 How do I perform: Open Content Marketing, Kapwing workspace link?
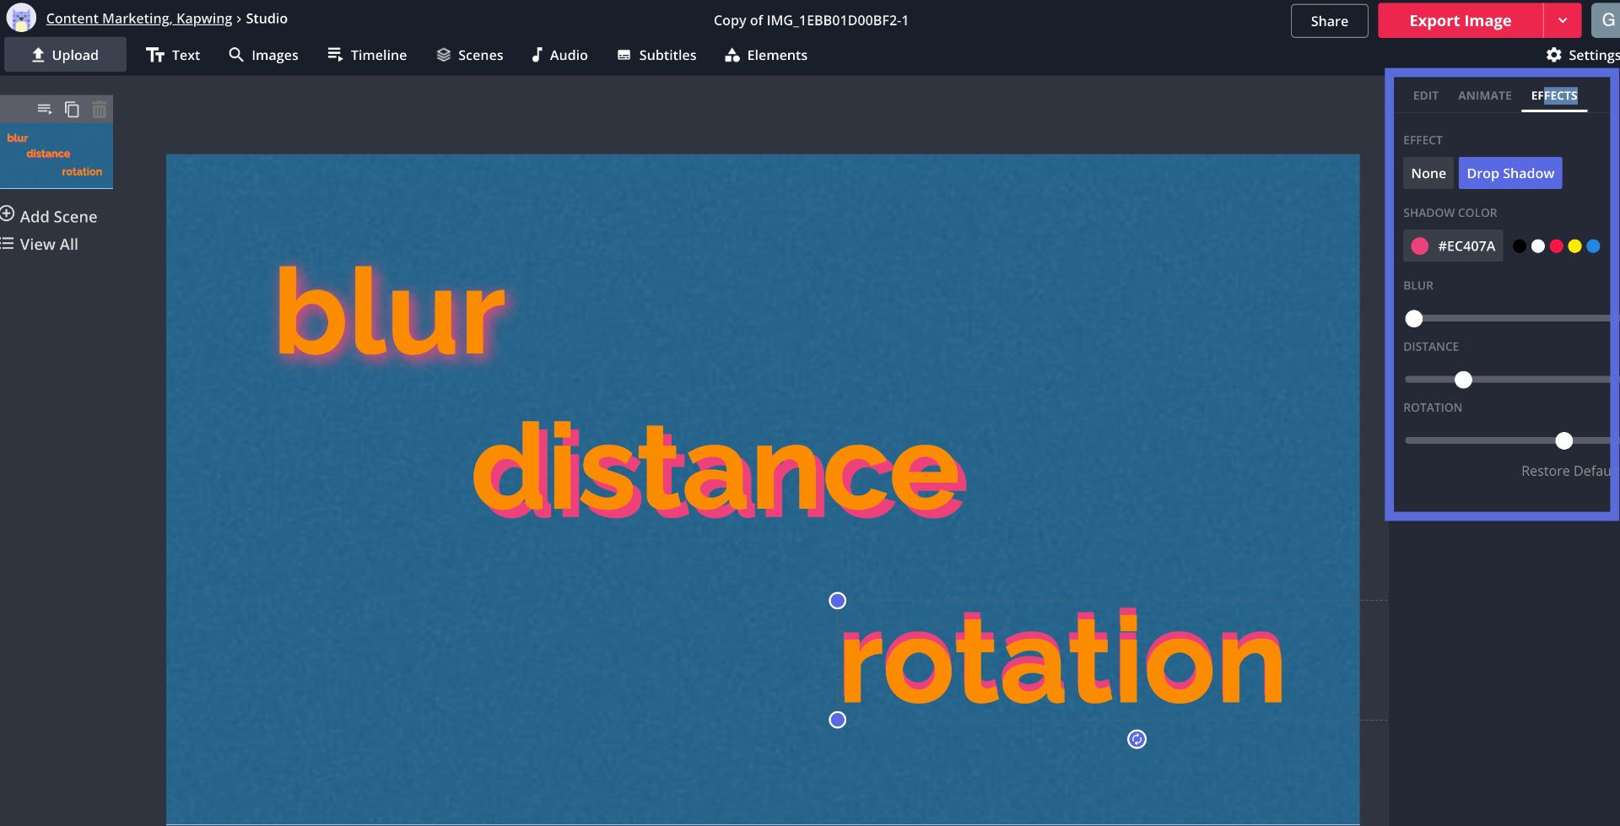click(138, 19)
